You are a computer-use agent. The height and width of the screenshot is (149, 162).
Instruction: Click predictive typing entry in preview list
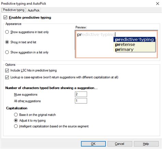pos(134,39)
